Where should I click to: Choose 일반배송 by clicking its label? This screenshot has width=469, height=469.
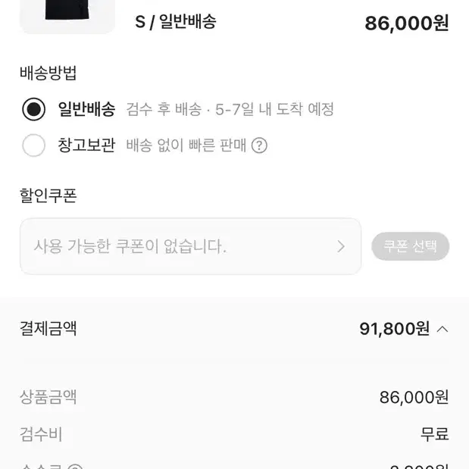pyautogui.click(x=86, y=109)
